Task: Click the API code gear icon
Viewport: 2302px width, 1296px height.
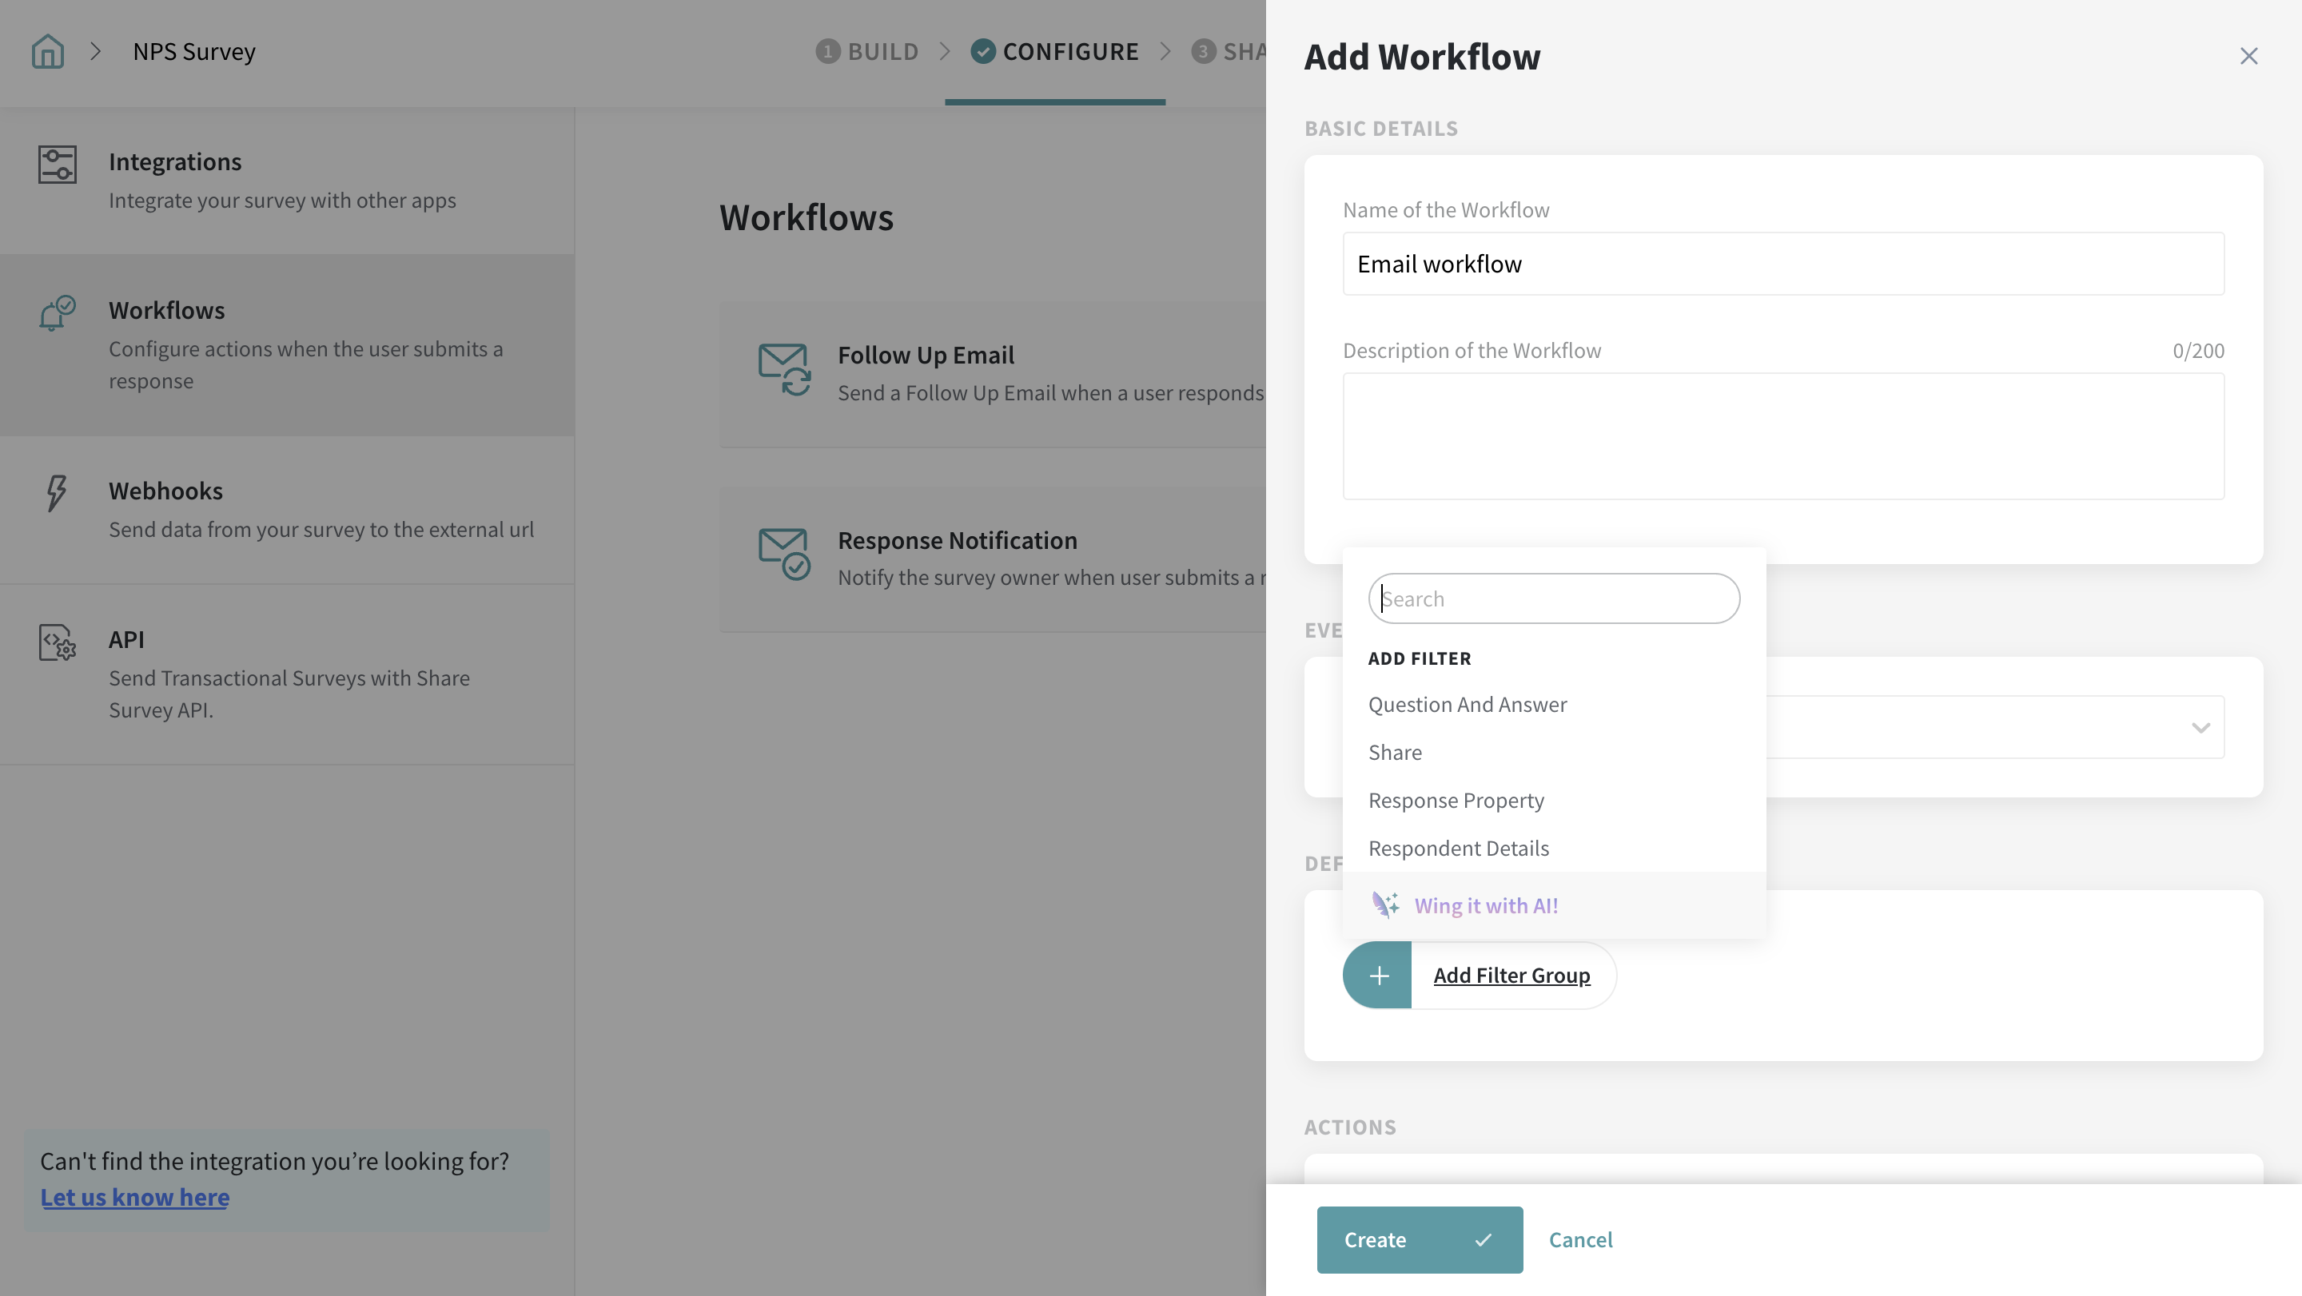Action: point(58,642)
